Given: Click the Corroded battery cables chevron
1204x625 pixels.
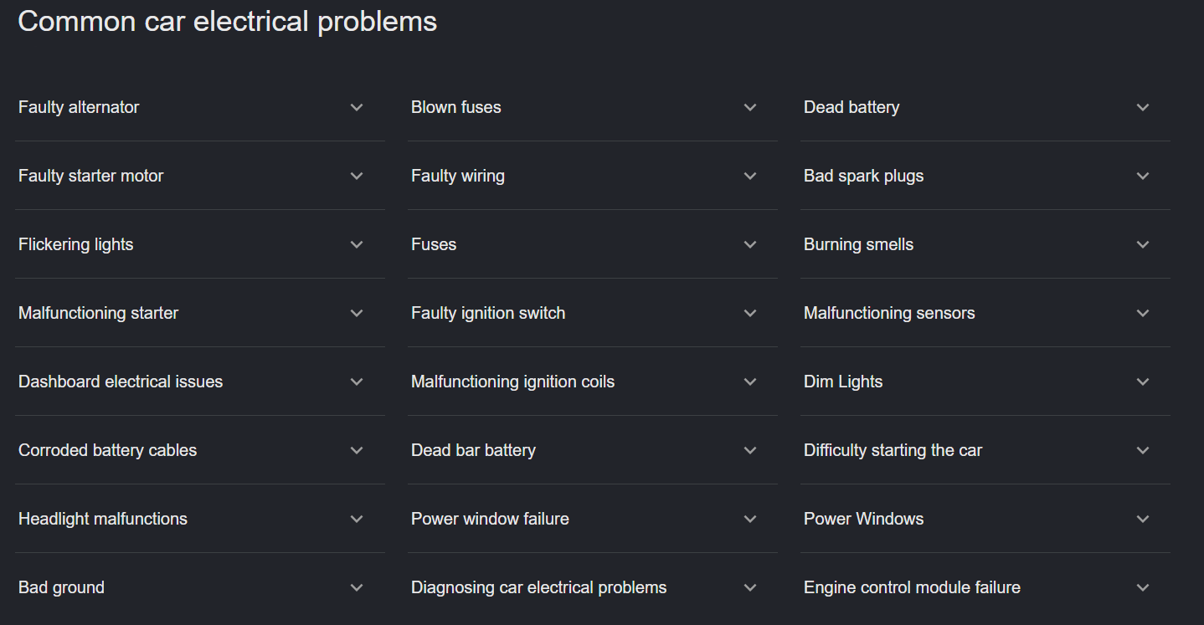Looking at the screenshot, I should 357,450.
